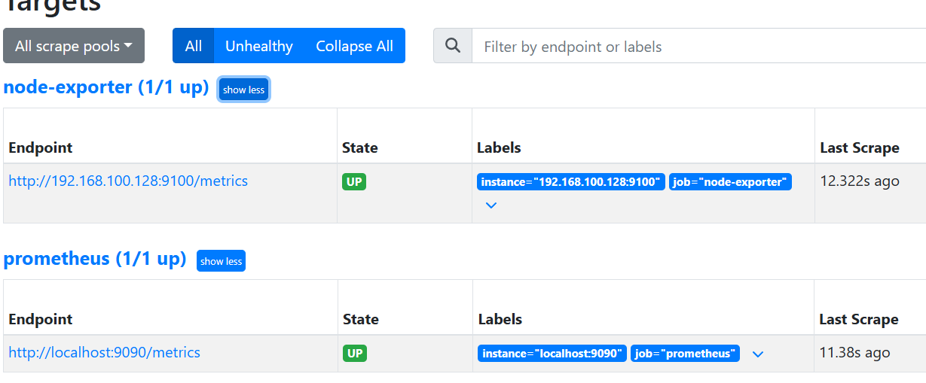Expand discovered labels chevron for node-exporter row

(491, 205)
